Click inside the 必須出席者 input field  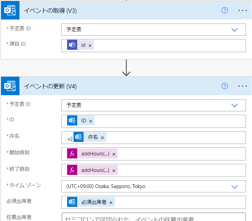click(154, 202)
